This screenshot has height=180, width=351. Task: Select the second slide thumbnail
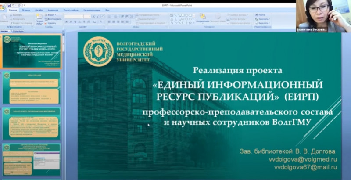31,88
